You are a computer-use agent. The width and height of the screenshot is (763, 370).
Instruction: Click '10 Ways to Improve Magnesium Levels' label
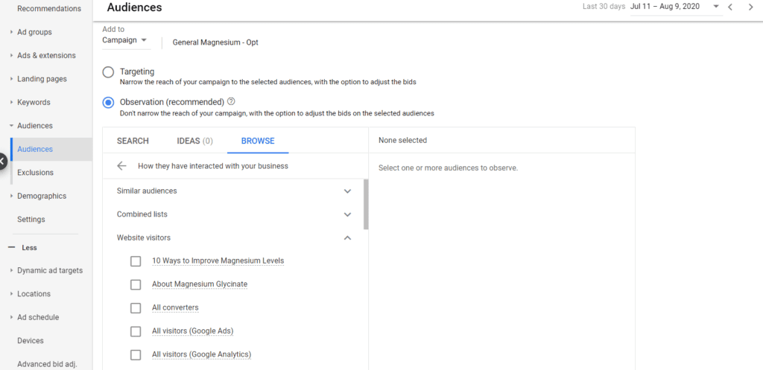(x=218, y=261)
